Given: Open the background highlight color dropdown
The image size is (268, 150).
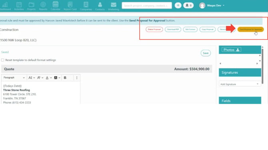Looking at the screenshot, I should pos(57,78).
